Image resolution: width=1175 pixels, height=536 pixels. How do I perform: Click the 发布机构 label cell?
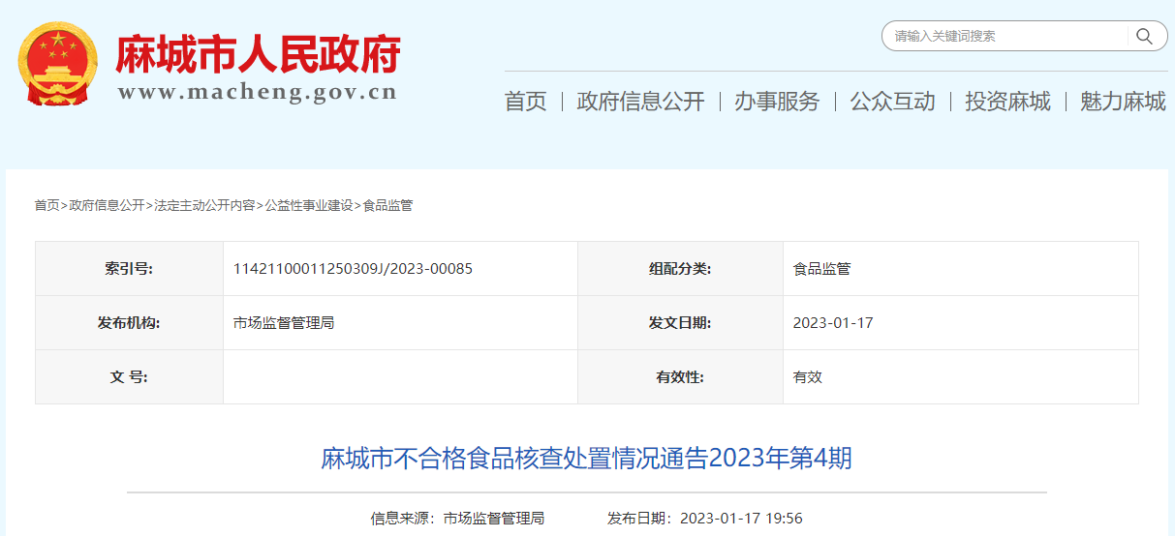[129, 322]
